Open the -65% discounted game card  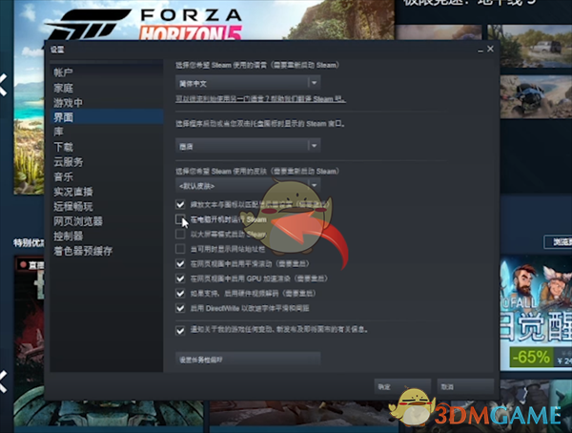click(x=536, y=313)
